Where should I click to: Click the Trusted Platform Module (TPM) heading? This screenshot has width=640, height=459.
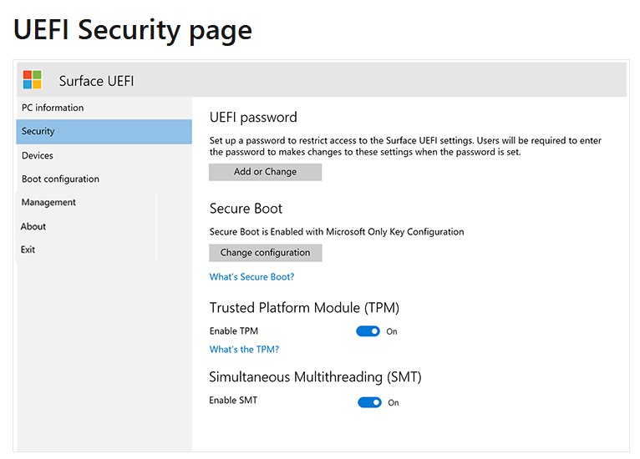click(304, 308)
